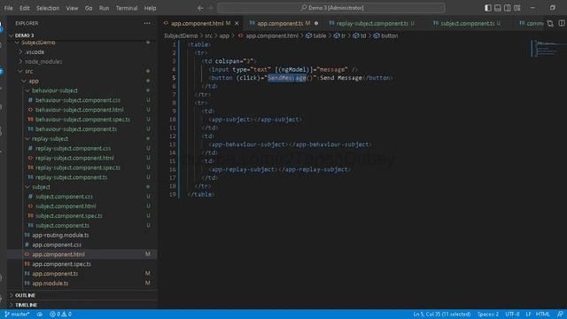567x319 pixels.
Task: Open the errors and warnings status
Action: point(60,315)
